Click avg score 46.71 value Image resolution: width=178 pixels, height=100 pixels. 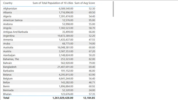(92, 82)
